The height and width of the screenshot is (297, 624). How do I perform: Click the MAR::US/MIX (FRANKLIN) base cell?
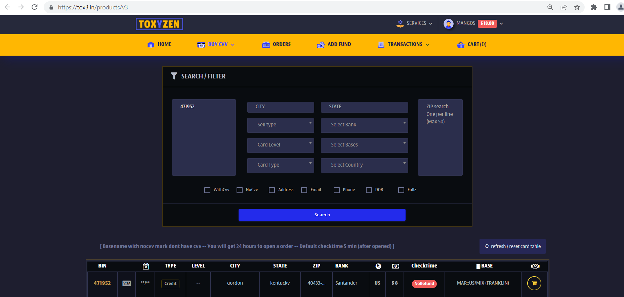pos(483,283)
